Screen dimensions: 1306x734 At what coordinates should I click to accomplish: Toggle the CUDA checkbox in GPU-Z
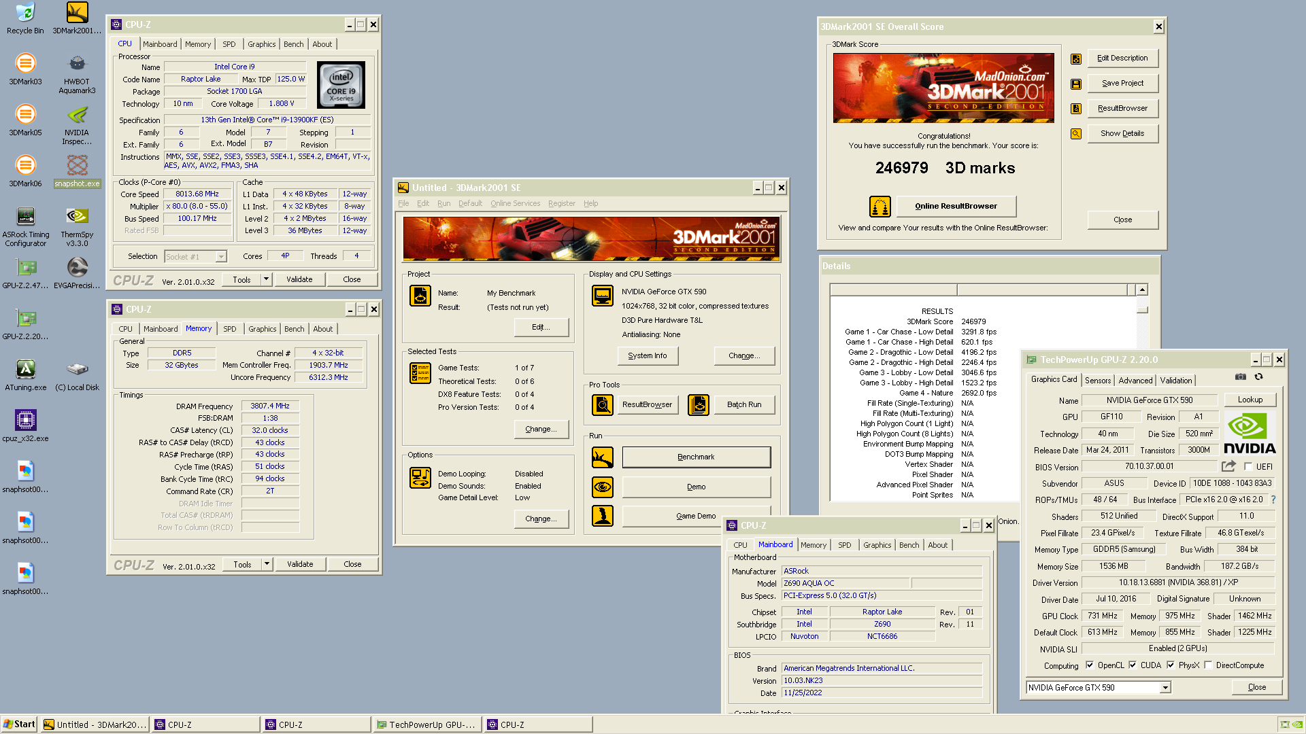tap(1133, 665)
